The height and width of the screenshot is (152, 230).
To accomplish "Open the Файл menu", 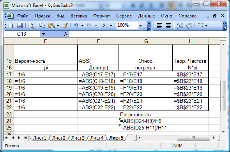I will click(x=23, y=16).
